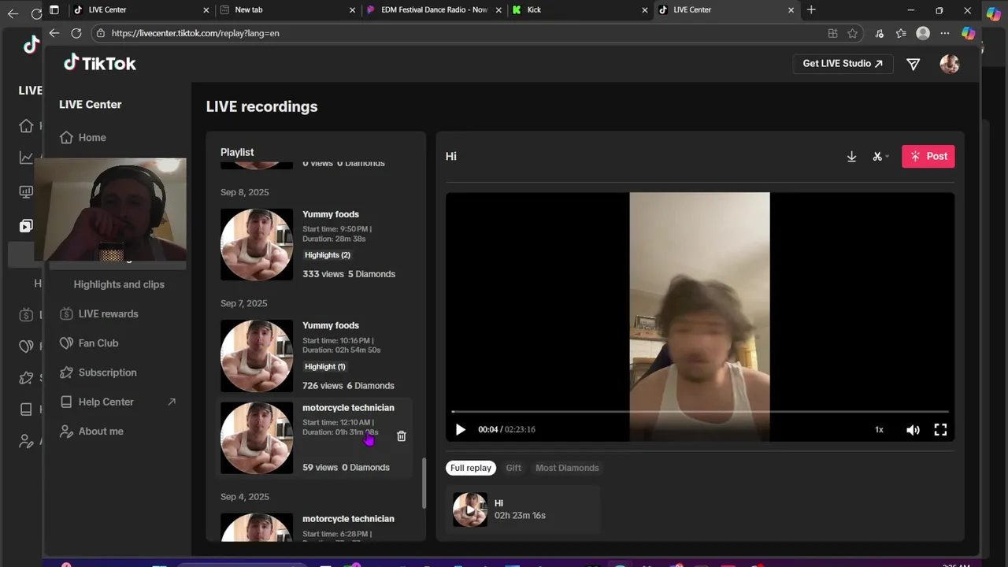Open Highlights and clips page
This screenshot has height=567, width=1008.
[119, 284]
